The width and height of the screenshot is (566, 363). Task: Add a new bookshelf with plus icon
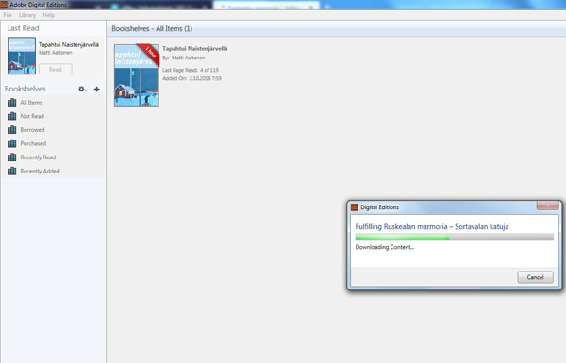pos(97,89)
